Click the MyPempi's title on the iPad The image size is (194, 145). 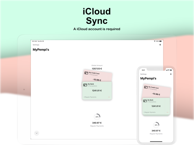[x=41, y=50]
